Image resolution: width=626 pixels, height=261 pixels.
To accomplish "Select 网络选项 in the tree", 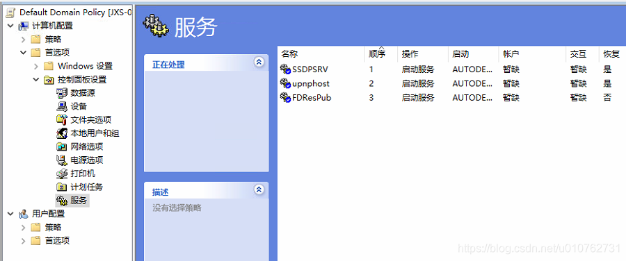I will [x=87, y=146].
